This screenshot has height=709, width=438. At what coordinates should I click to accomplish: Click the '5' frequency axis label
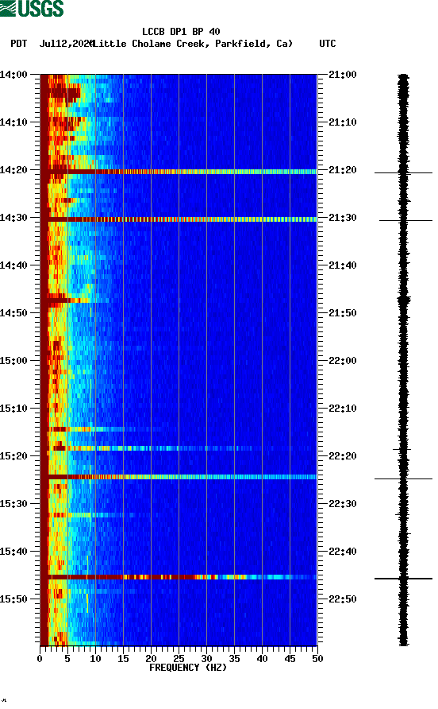pos(67,659)
